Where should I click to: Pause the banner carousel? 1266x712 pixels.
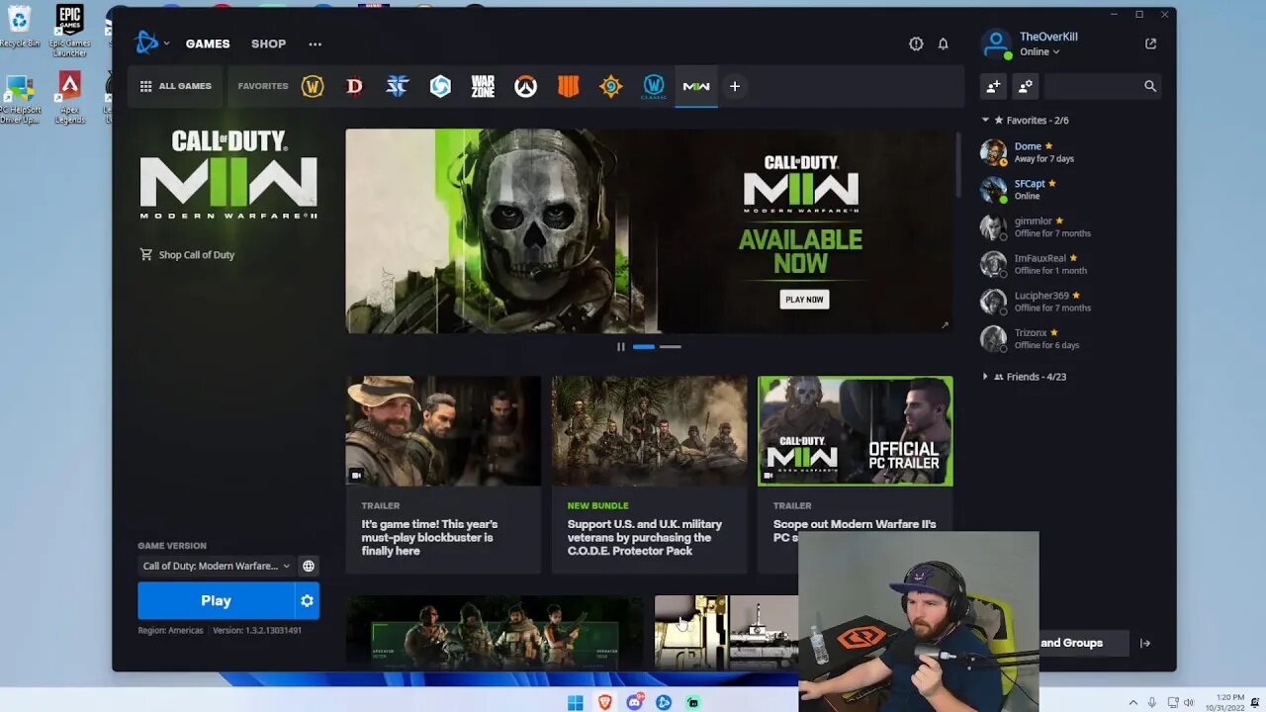621,346
